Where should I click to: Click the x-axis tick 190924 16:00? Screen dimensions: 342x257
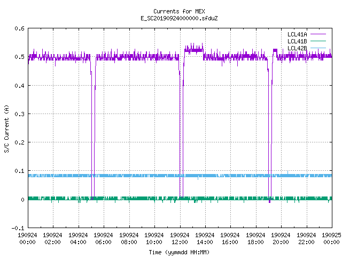230,239
